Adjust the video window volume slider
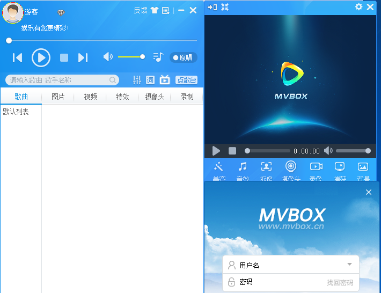The height and width of the screenshot is (293, 381). click(x=353, y=151)
